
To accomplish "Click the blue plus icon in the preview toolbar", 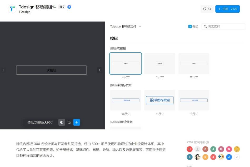I will click(77, 122).
